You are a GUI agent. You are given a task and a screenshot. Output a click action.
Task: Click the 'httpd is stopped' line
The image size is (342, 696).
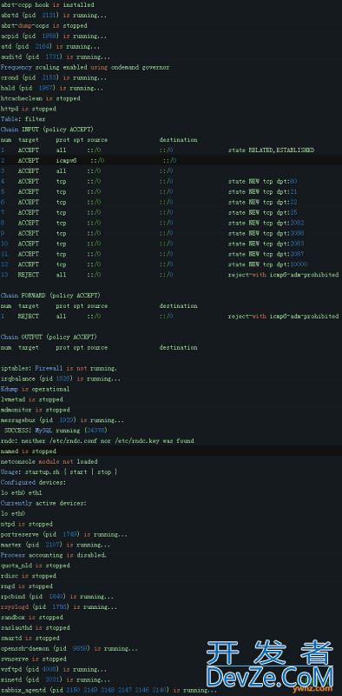[x=29, y=109]
